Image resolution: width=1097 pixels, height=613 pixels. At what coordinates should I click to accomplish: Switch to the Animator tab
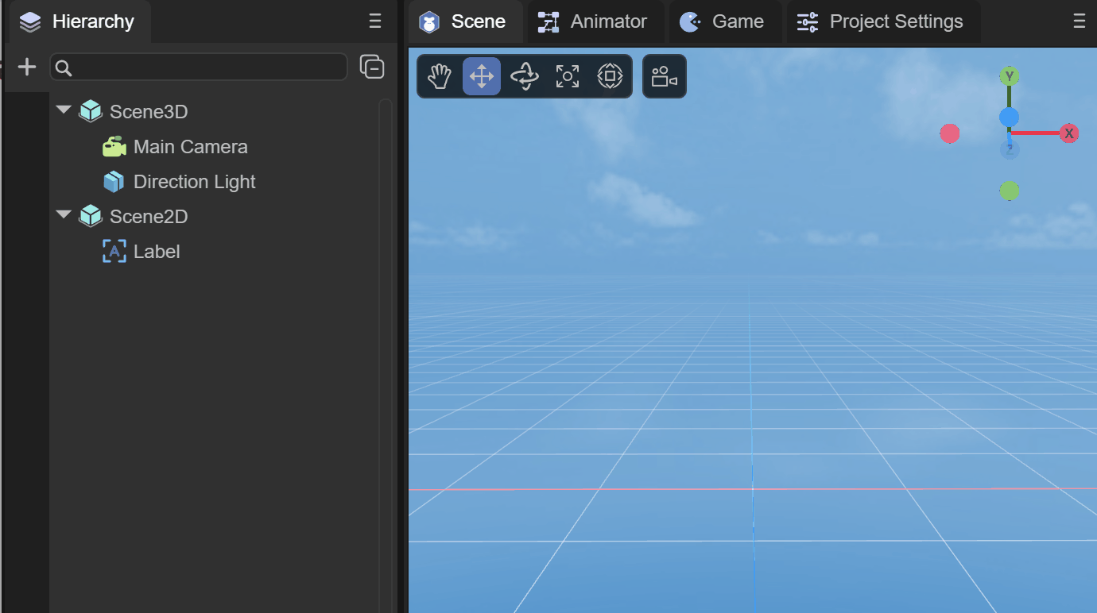click(595, 21)
